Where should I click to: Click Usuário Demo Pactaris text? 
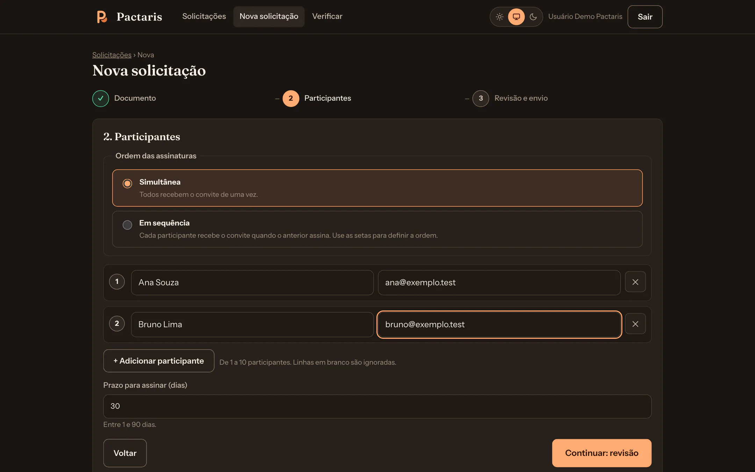tap(585, 16)
